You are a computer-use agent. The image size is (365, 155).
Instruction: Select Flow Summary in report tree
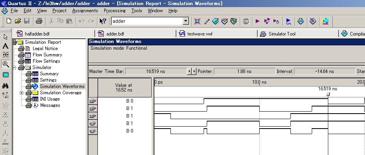(x=47, y=55)
